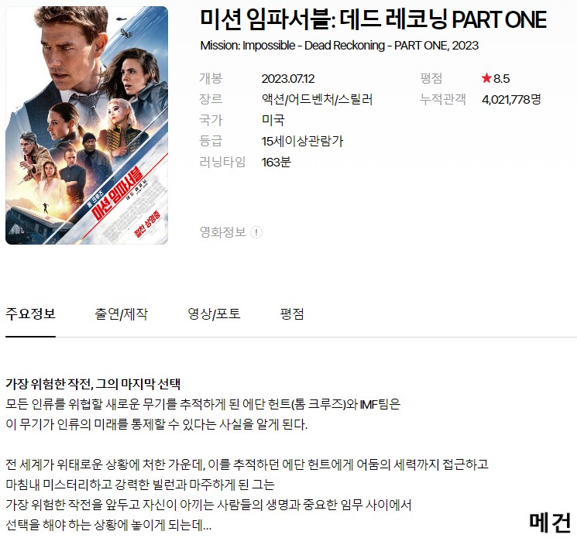Click the bold synopsis headline
This screenshot has width=577, height=538.
(x=93, y=384)
